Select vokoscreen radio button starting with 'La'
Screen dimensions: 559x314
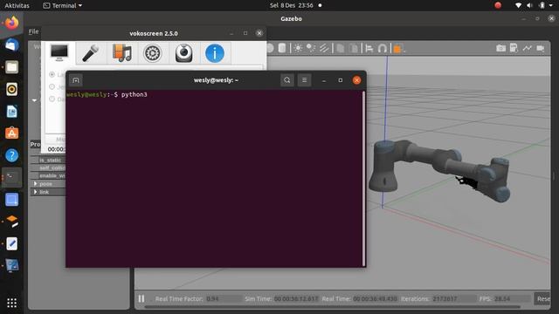pos(52,74)
